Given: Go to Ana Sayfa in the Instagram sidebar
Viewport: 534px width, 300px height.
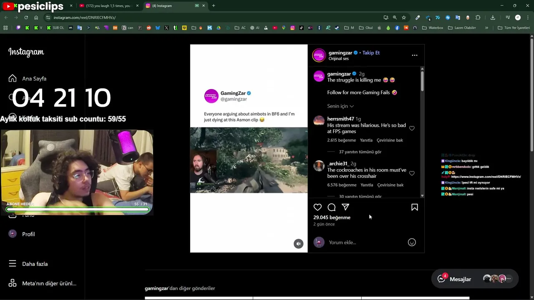Looking at the screenshot, I should click(x=28, y=78).
